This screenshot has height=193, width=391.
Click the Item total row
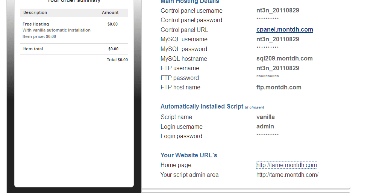pos(33,49)
